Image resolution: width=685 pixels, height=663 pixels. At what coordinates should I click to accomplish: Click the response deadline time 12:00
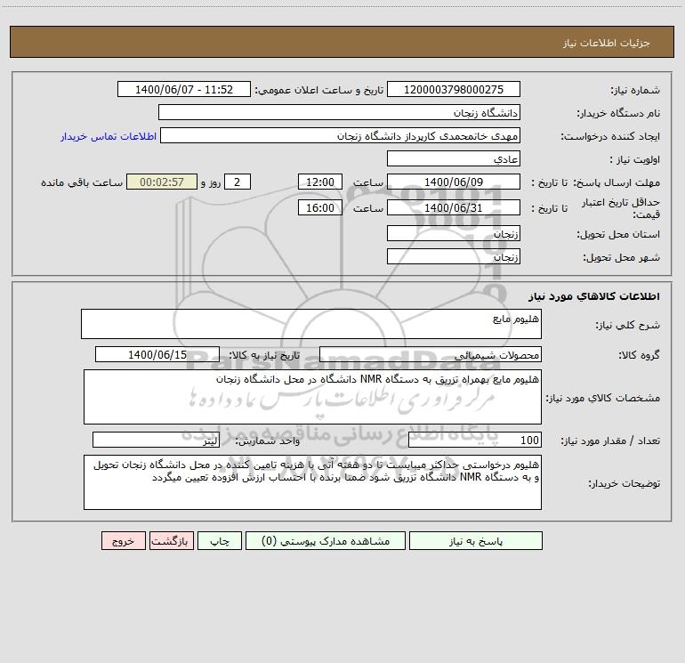319,182
